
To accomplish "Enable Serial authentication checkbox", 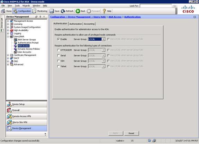I will click(58, 56).
